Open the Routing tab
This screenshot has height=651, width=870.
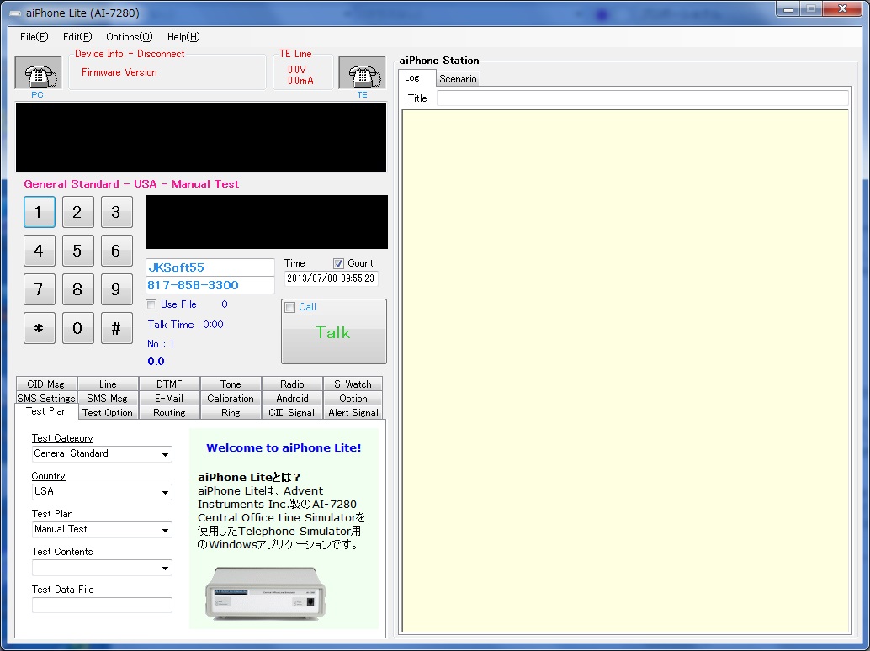(x=169, y=413)
